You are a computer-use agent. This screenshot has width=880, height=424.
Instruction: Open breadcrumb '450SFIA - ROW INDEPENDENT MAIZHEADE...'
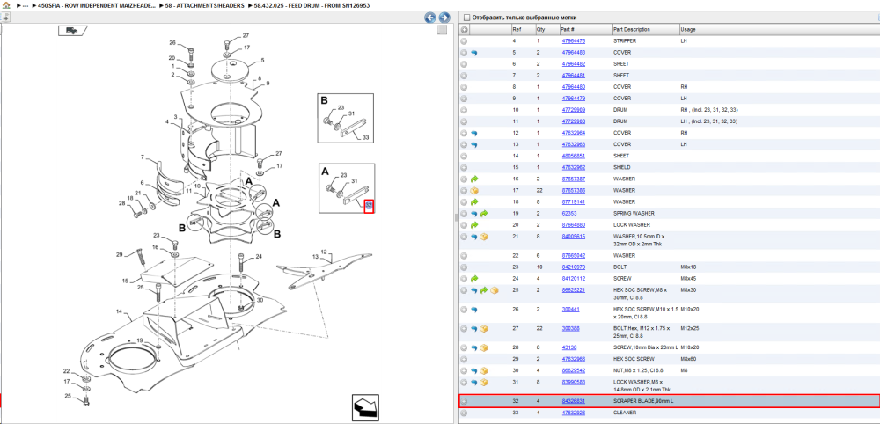pos(97,5)
